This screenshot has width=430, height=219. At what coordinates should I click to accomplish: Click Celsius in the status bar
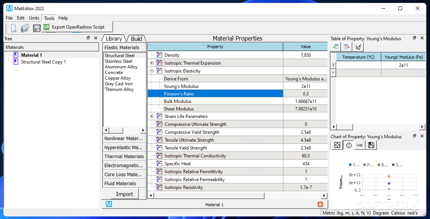click(x=398, y=213)
